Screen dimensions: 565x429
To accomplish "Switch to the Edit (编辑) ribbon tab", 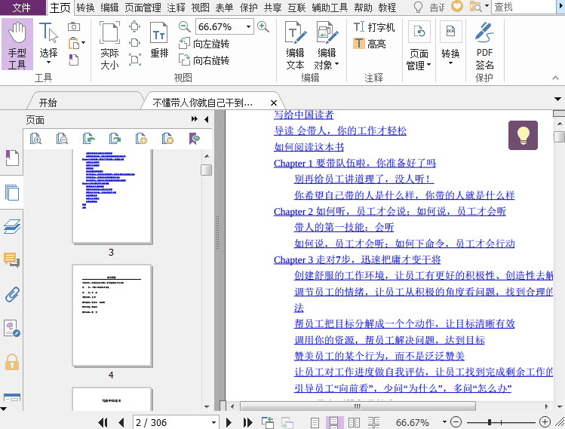I will click(109, 8).
